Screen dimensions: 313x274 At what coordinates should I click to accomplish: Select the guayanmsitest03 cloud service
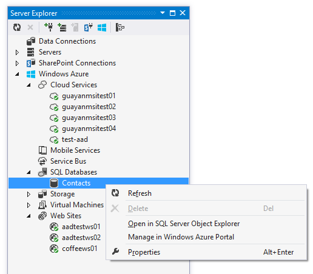tap(89, 118)
